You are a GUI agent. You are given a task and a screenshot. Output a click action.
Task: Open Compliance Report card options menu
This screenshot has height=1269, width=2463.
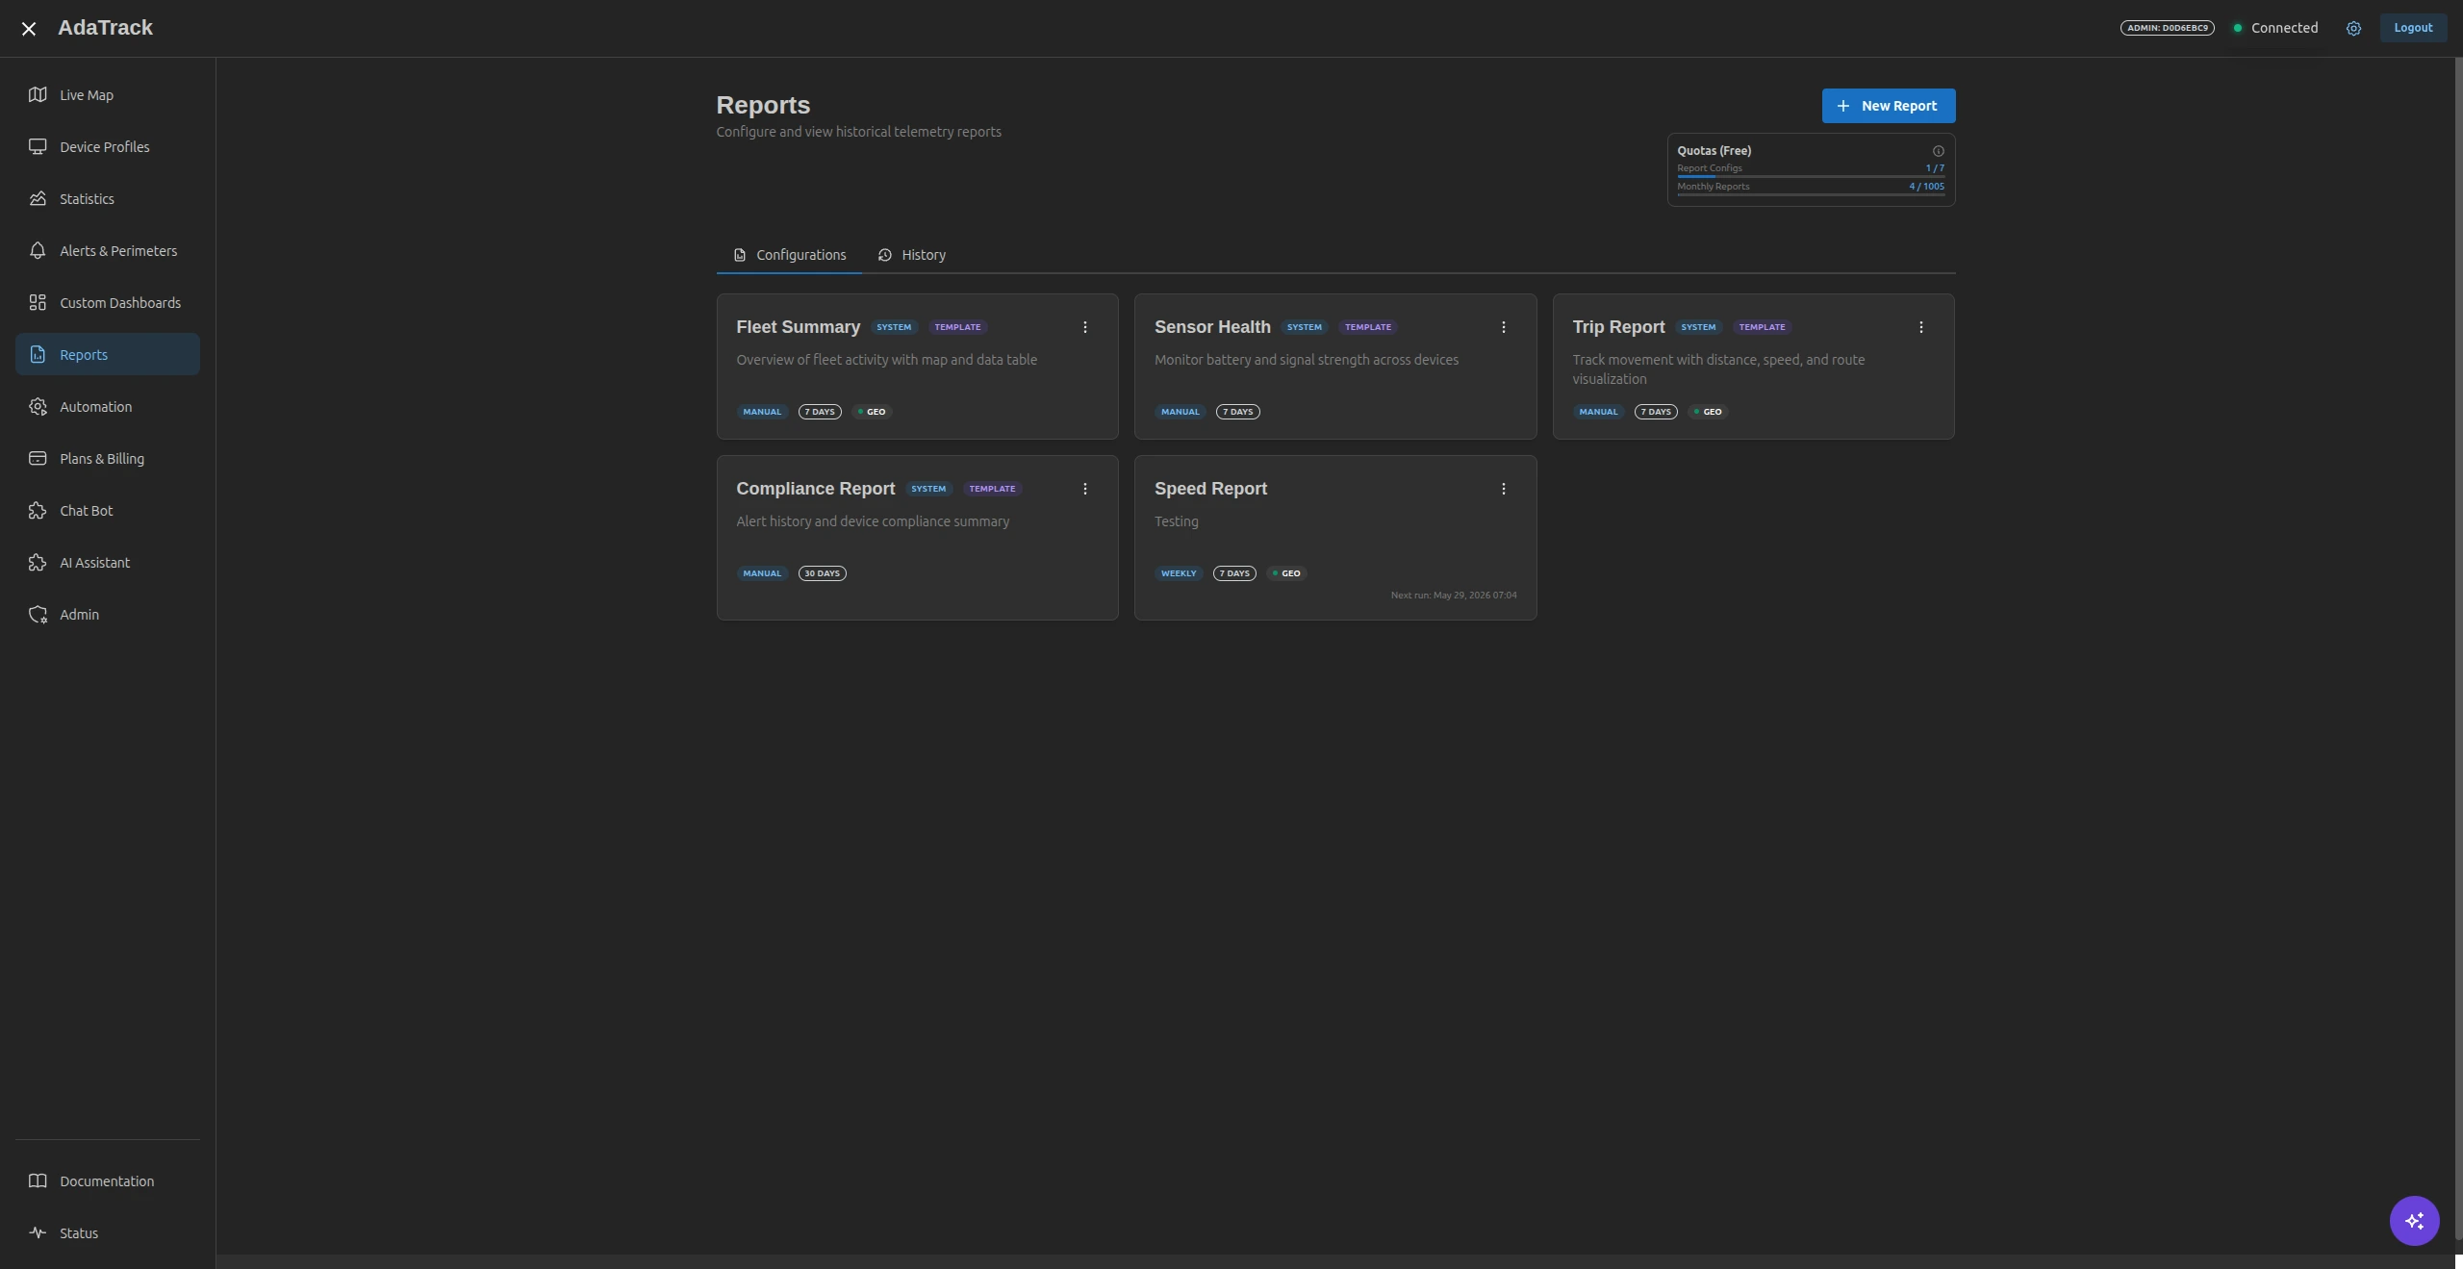click(x=1085, y=489)
